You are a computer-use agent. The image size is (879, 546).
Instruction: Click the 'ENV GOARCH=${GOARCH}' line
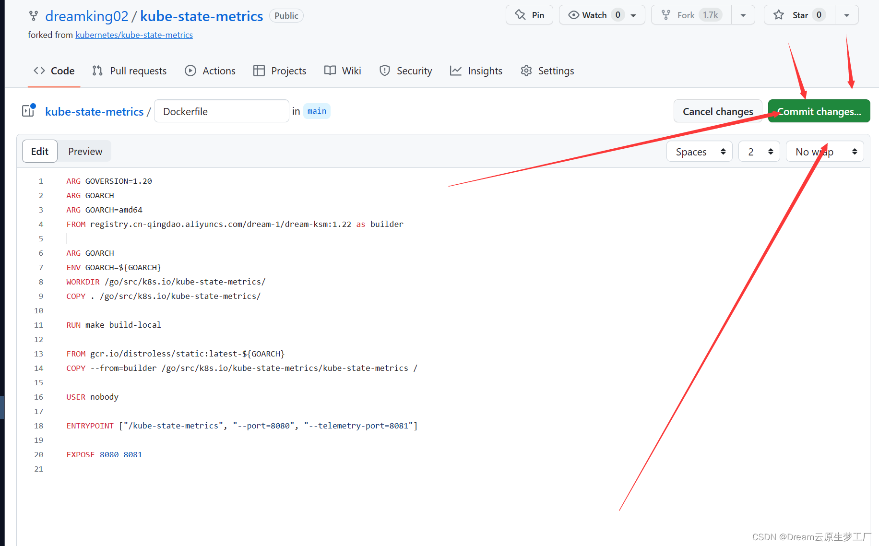(x=114, y=267)
